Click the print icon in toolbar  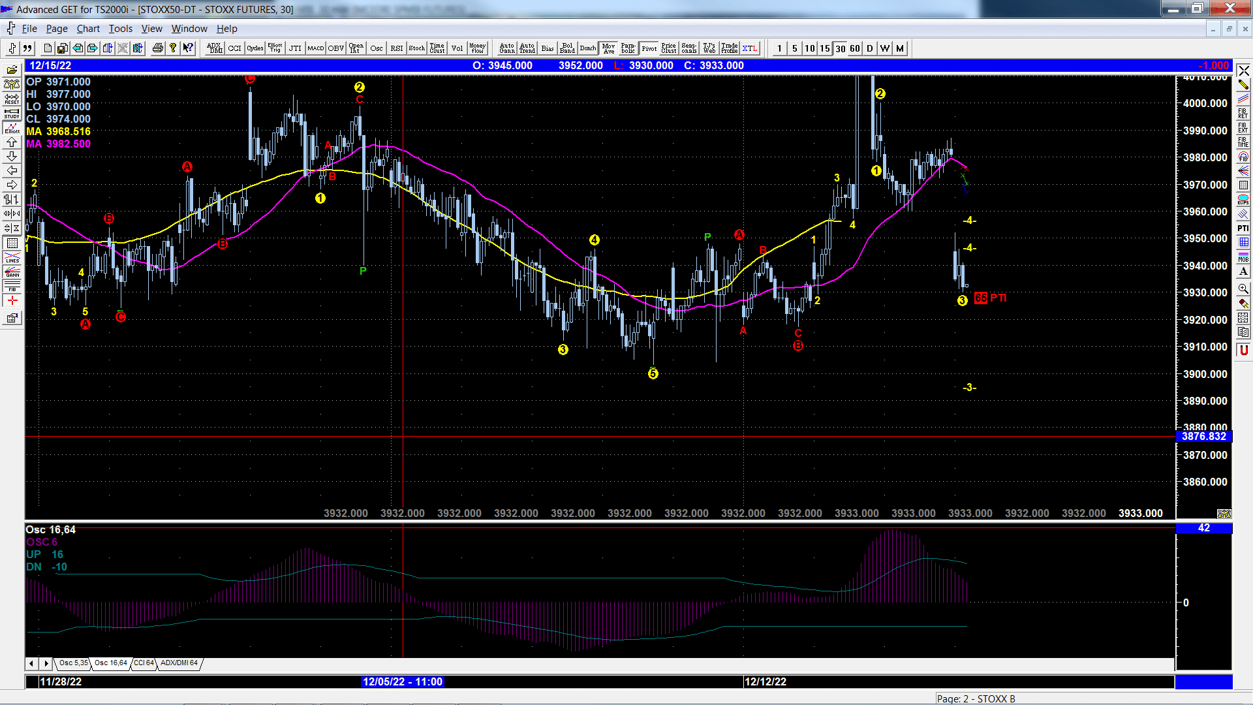click(x=157, y=48)
